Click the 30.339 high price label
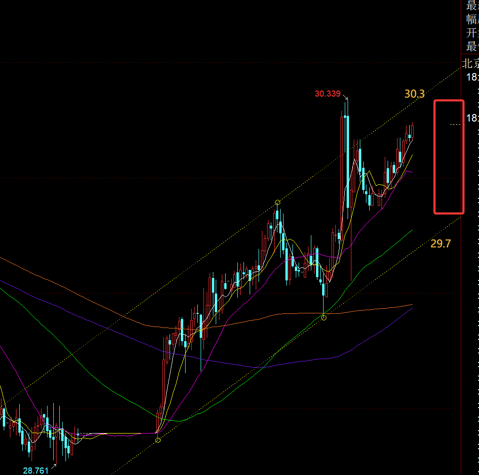The width and height of the screenshot is (479, 475). 327,93
